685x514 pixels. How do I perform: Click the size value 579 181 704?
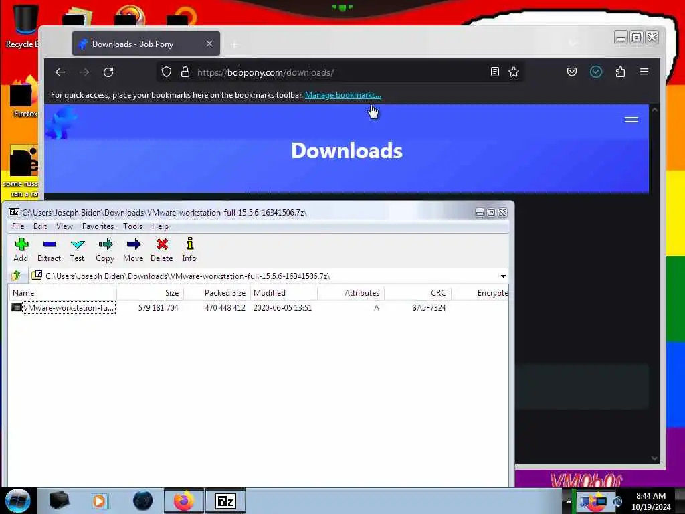coord(158,308)
